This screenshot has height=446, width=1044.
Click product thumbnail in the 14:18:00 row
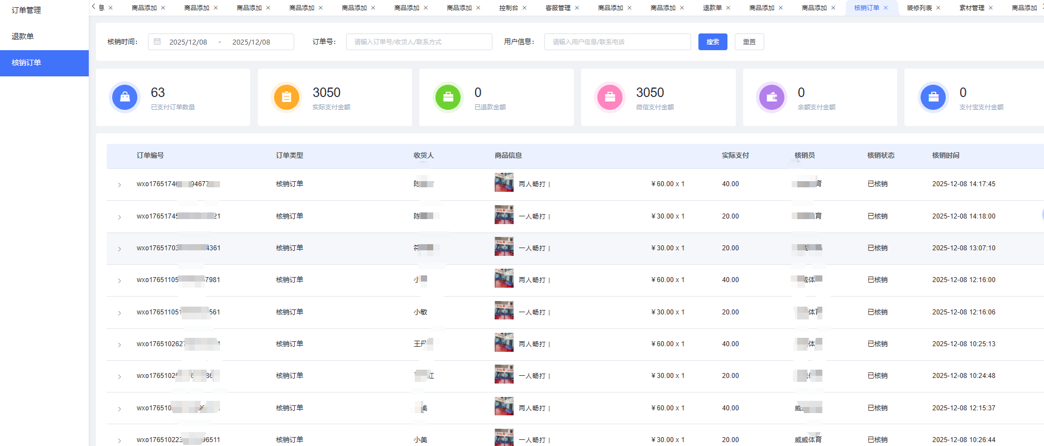(x=504, y=215)
